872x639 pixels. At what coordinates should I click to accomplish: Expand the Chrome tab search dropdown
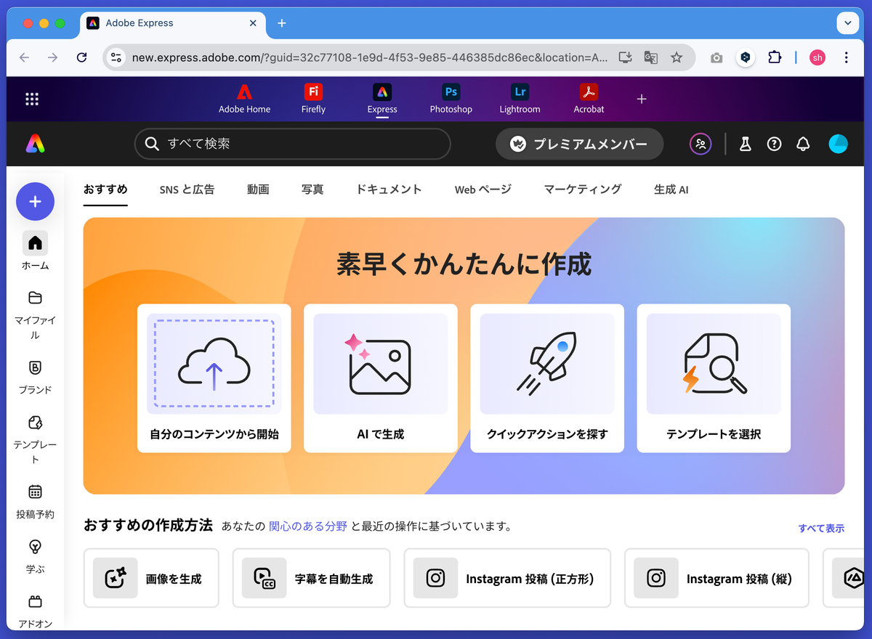tap(848, 23)
